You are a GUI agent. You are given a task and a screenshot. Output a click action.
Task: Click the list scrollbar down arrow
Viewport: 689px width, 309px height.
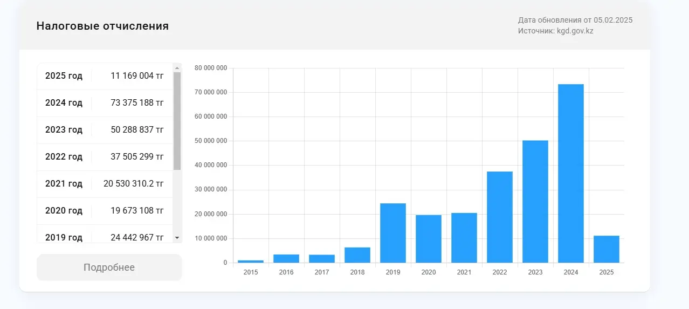177,238
